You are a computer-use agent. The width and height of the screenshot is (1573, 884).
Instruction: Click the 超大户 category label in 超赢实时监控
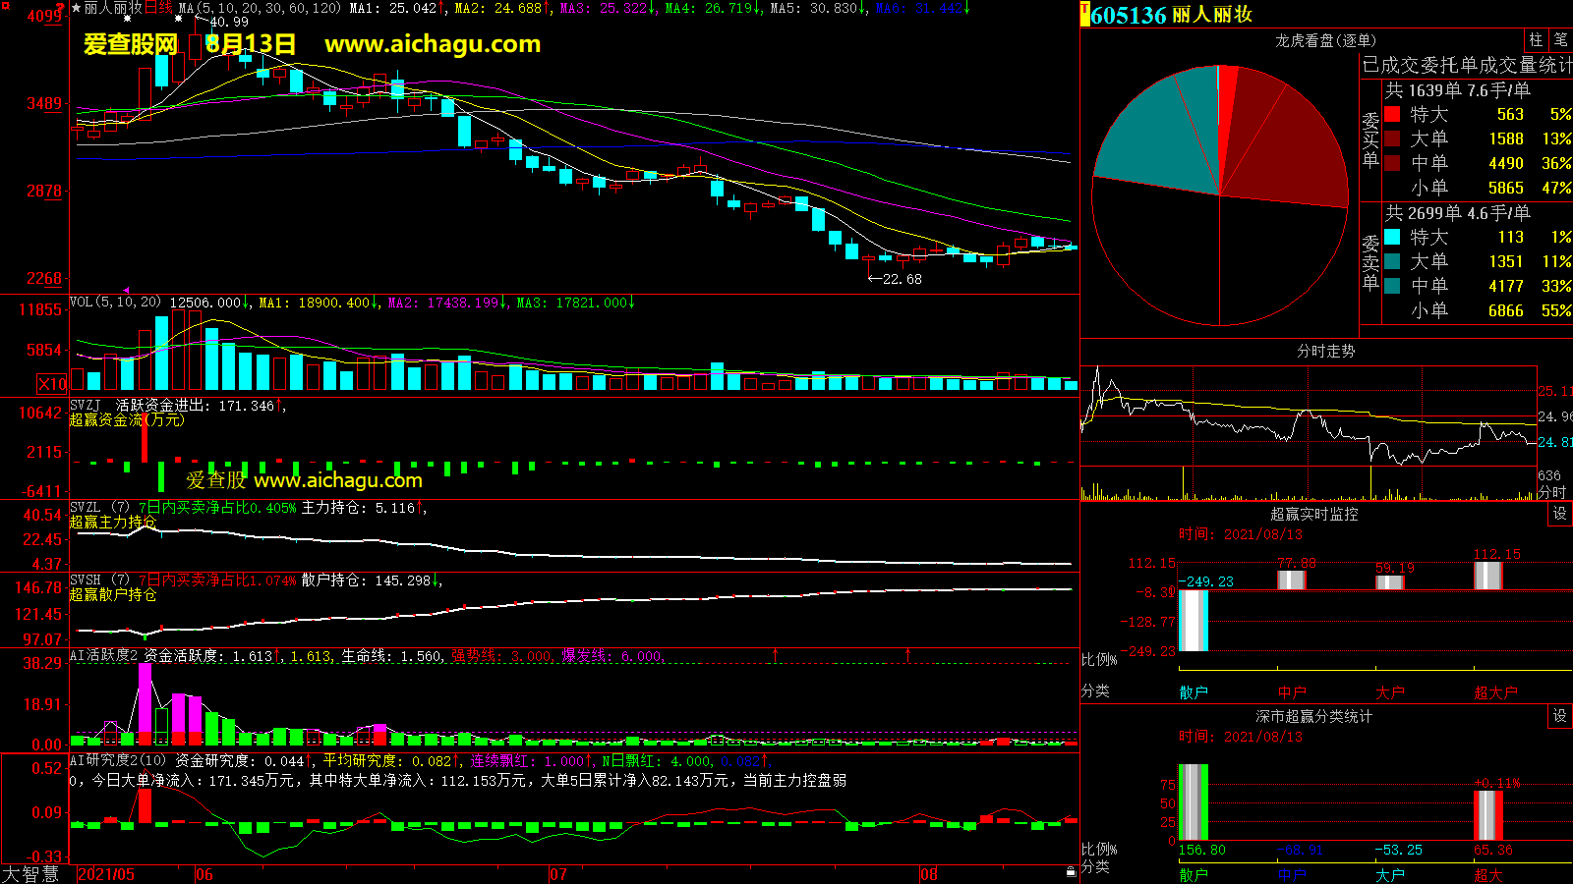click(1494, 692)
